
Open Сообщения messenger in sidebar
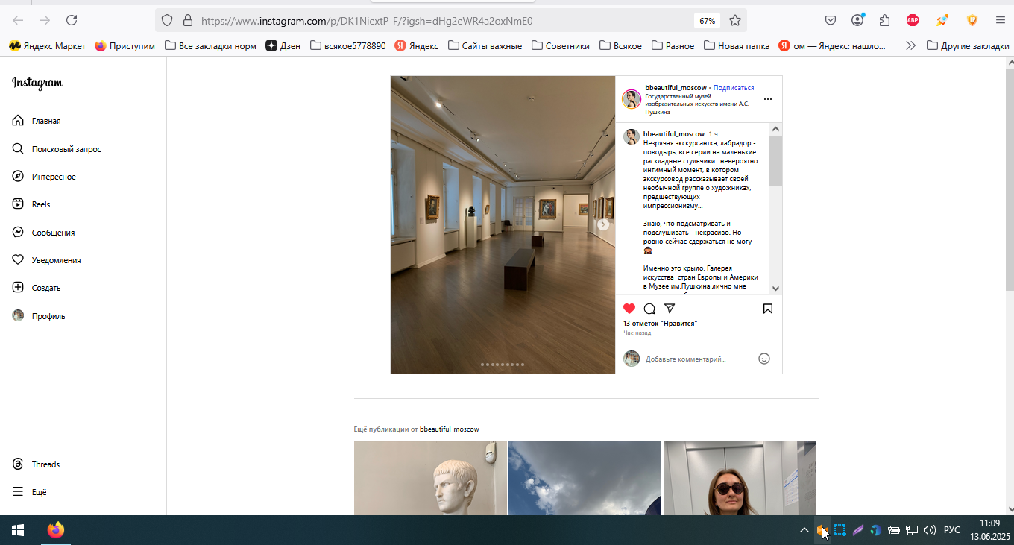(43, 233)
